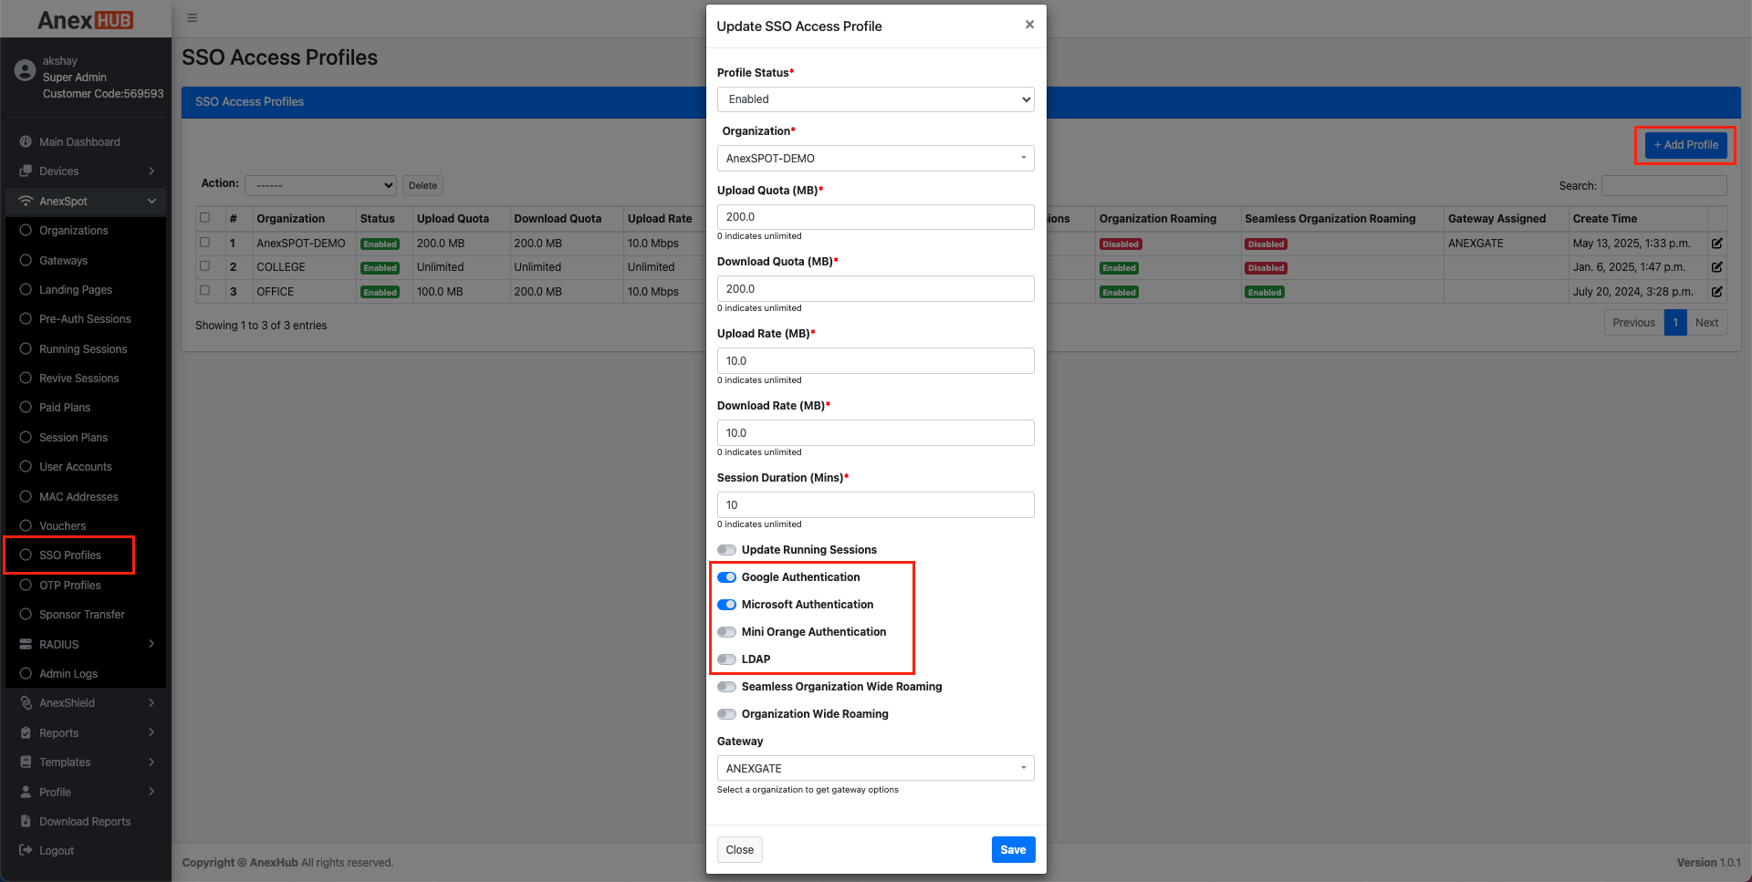Screen dimensions: 1752x882
Task: Enable the LDAP toggle
Action: click(726, 659)
